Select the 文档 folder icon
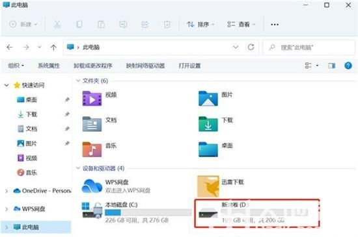358x237 pixels. click(x=92, y=124)
